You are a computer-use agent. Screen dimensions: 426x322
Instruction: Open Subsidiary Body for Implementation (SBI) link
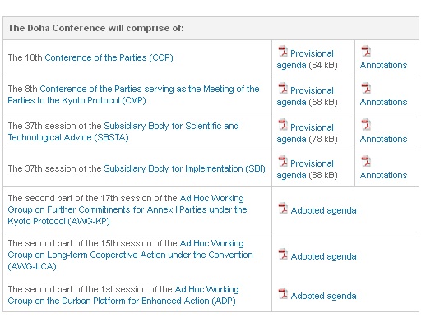(x=184, y=168)
